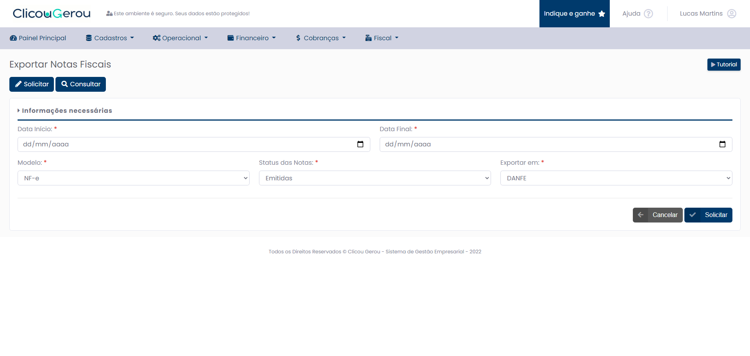Screen dimensions: 750x356
Task: Click the ClicouGerou logo
Action: pos(52,14)
